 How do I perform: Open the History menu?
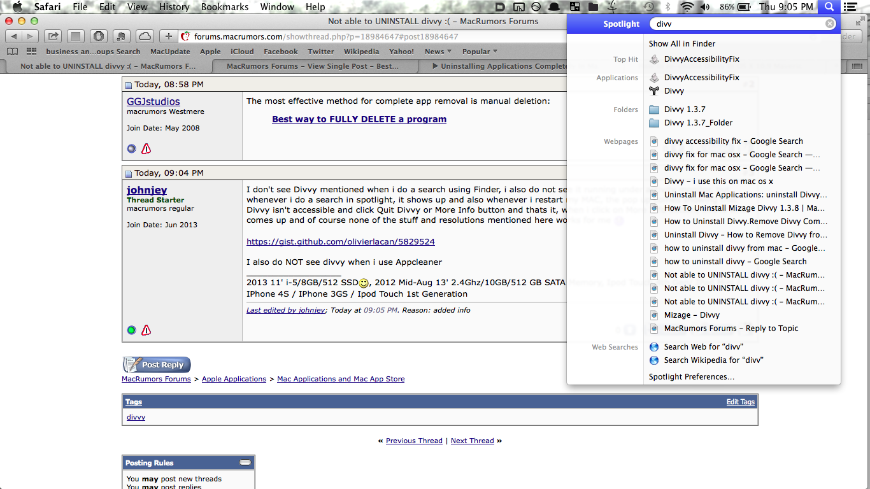(x=174, y=7)
